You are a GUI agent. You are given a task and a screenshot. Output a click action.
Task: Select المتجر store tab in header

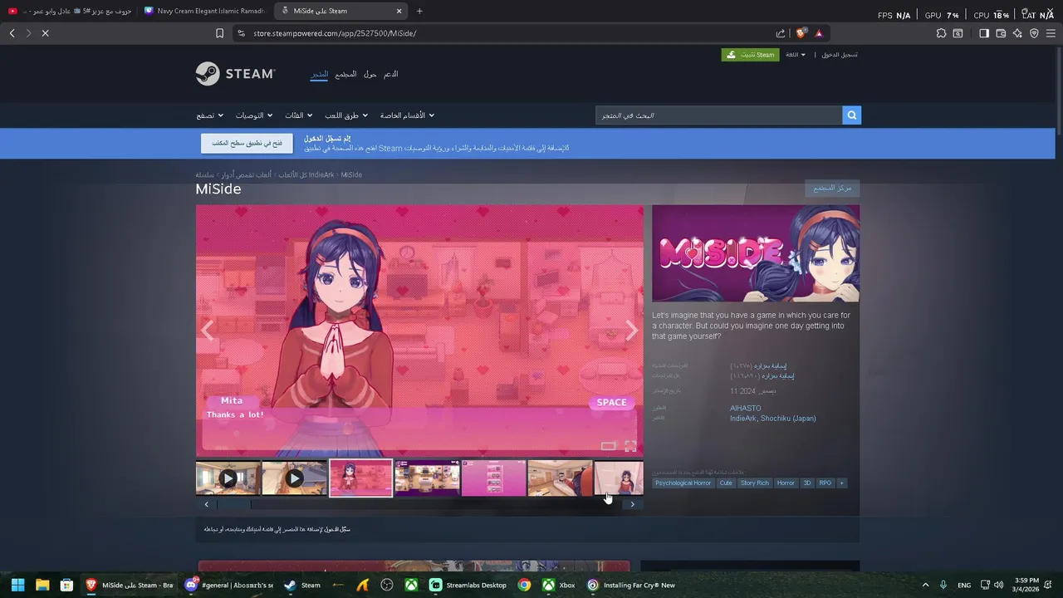coord(320,74)
